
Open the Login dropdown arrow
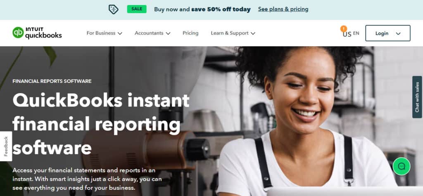pos(398,34)
